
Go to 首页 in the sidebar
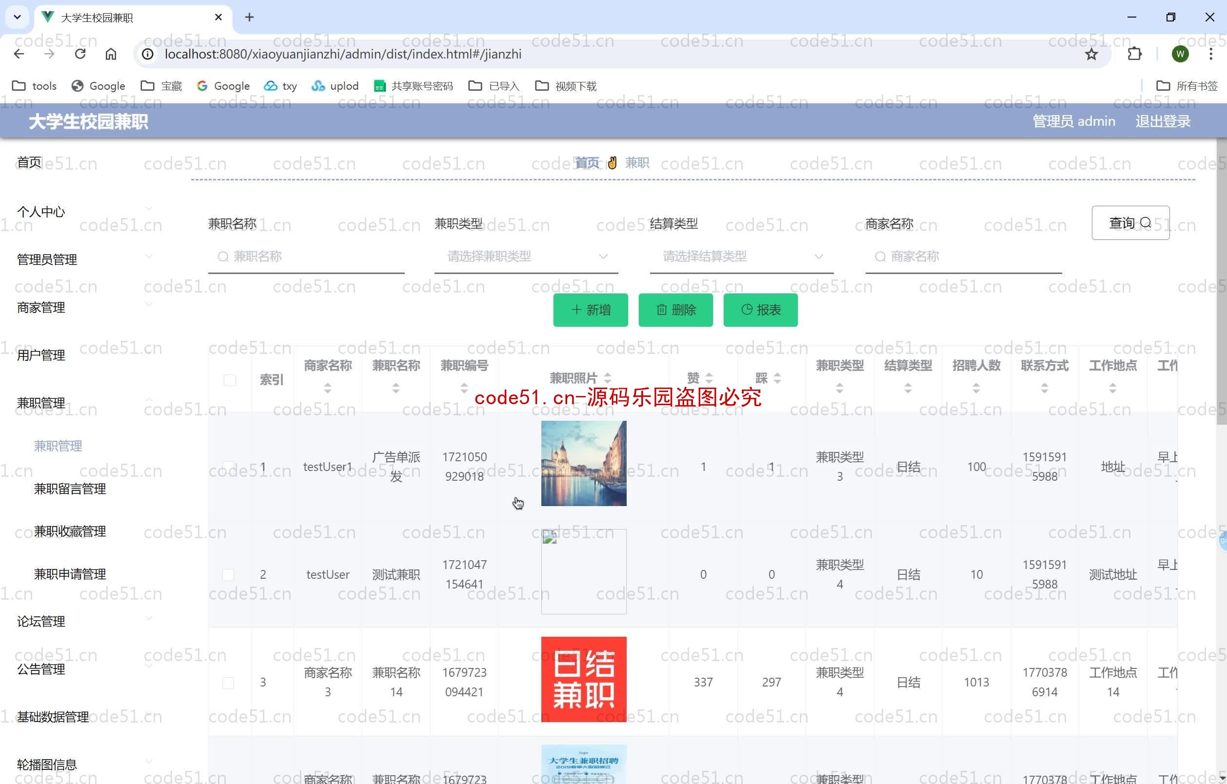coord(29,162)
